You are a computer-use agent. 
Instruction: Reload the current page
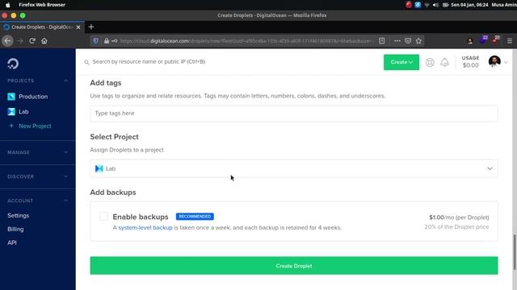coord(32,41)
